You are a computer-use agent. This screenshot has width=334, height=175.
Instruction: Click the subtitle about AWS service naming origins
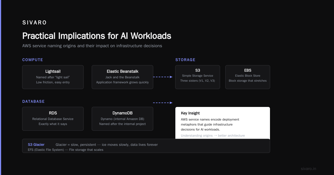[92, 46]
